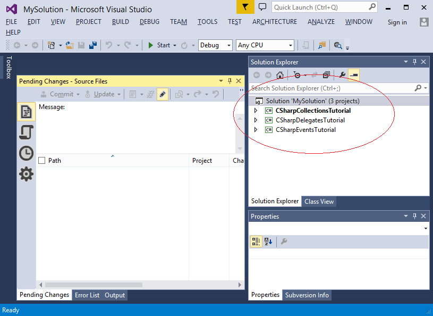Screen dimensions: 433x316
Task: Click the Solution Explorer Home icon
Action: point(280,75)
